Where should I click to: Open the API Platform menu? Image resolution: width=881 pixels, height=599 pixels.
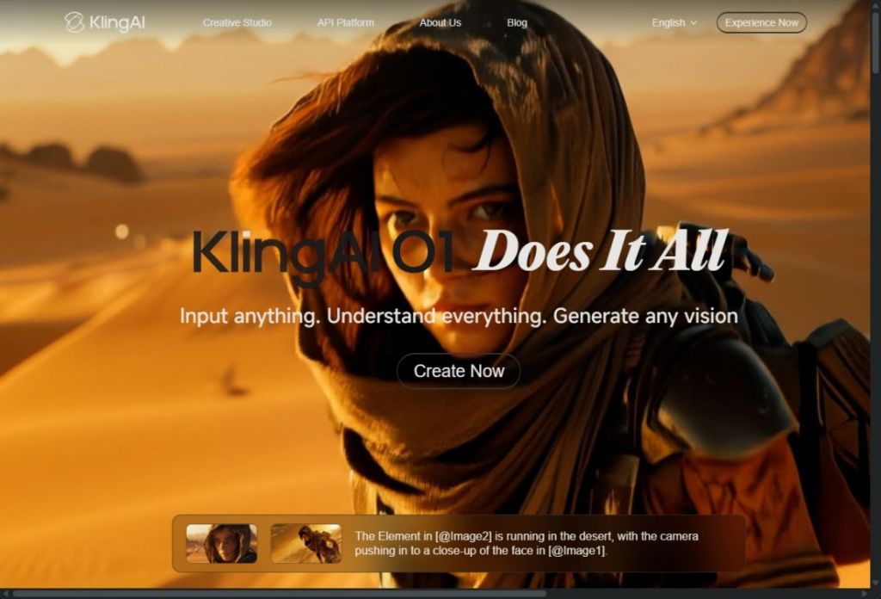(x=346, y=23)
